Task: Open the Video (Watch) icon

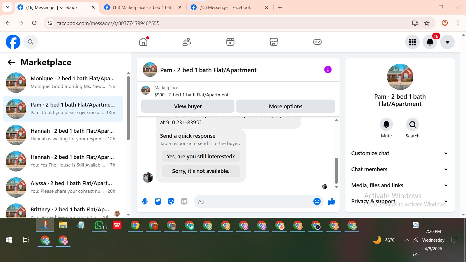Action: click(x=230, y=42)
